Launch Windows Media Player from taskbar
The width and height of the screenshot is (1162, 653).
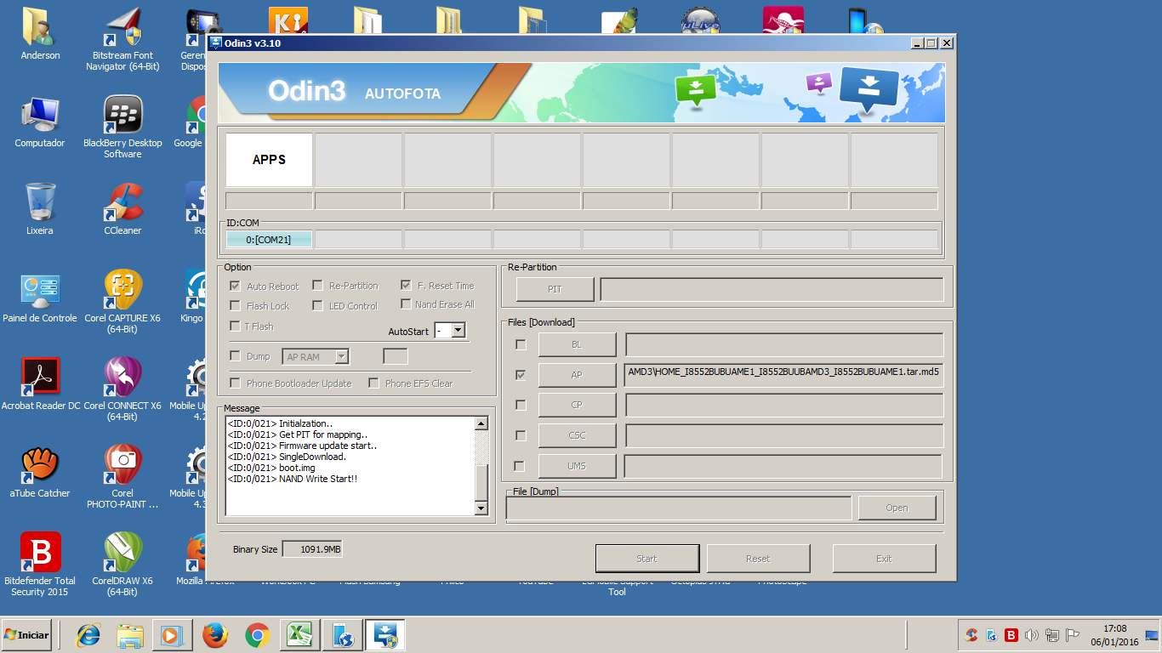point(173,635)
